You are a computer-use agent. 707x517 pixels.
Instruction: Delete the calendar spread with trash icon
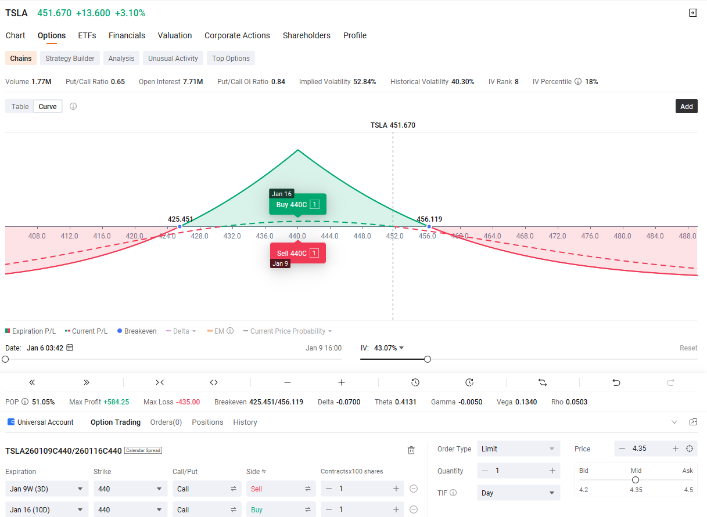411,450
